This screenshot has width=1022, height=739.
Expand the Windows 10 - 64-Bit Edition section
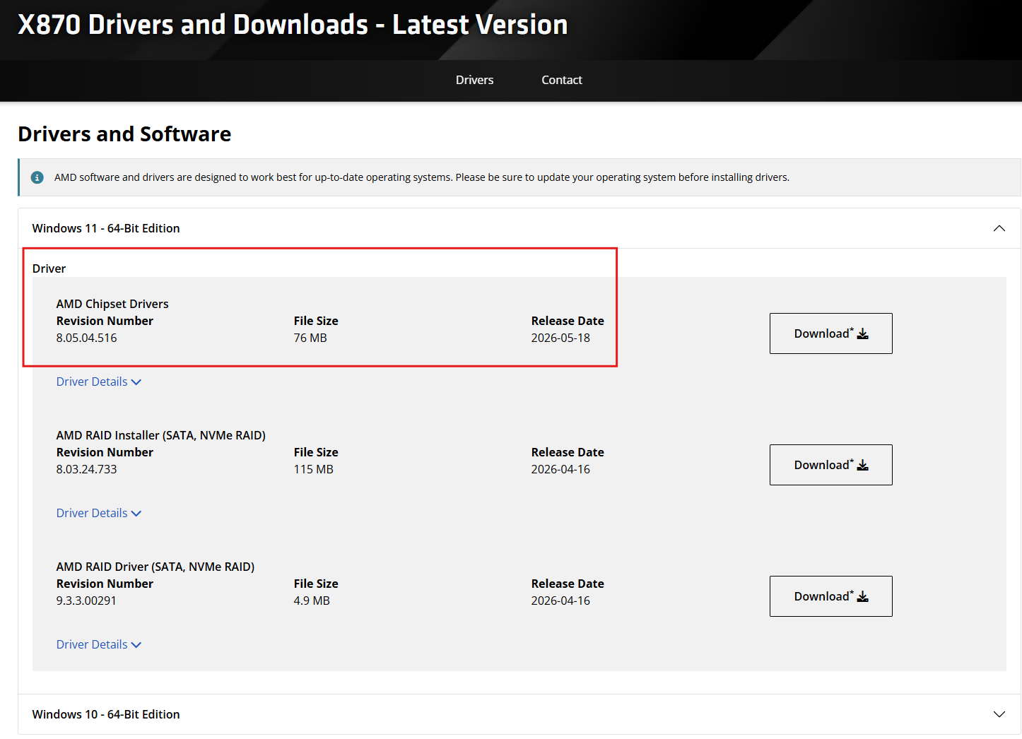pyautogui.click(x=519, y=714)
